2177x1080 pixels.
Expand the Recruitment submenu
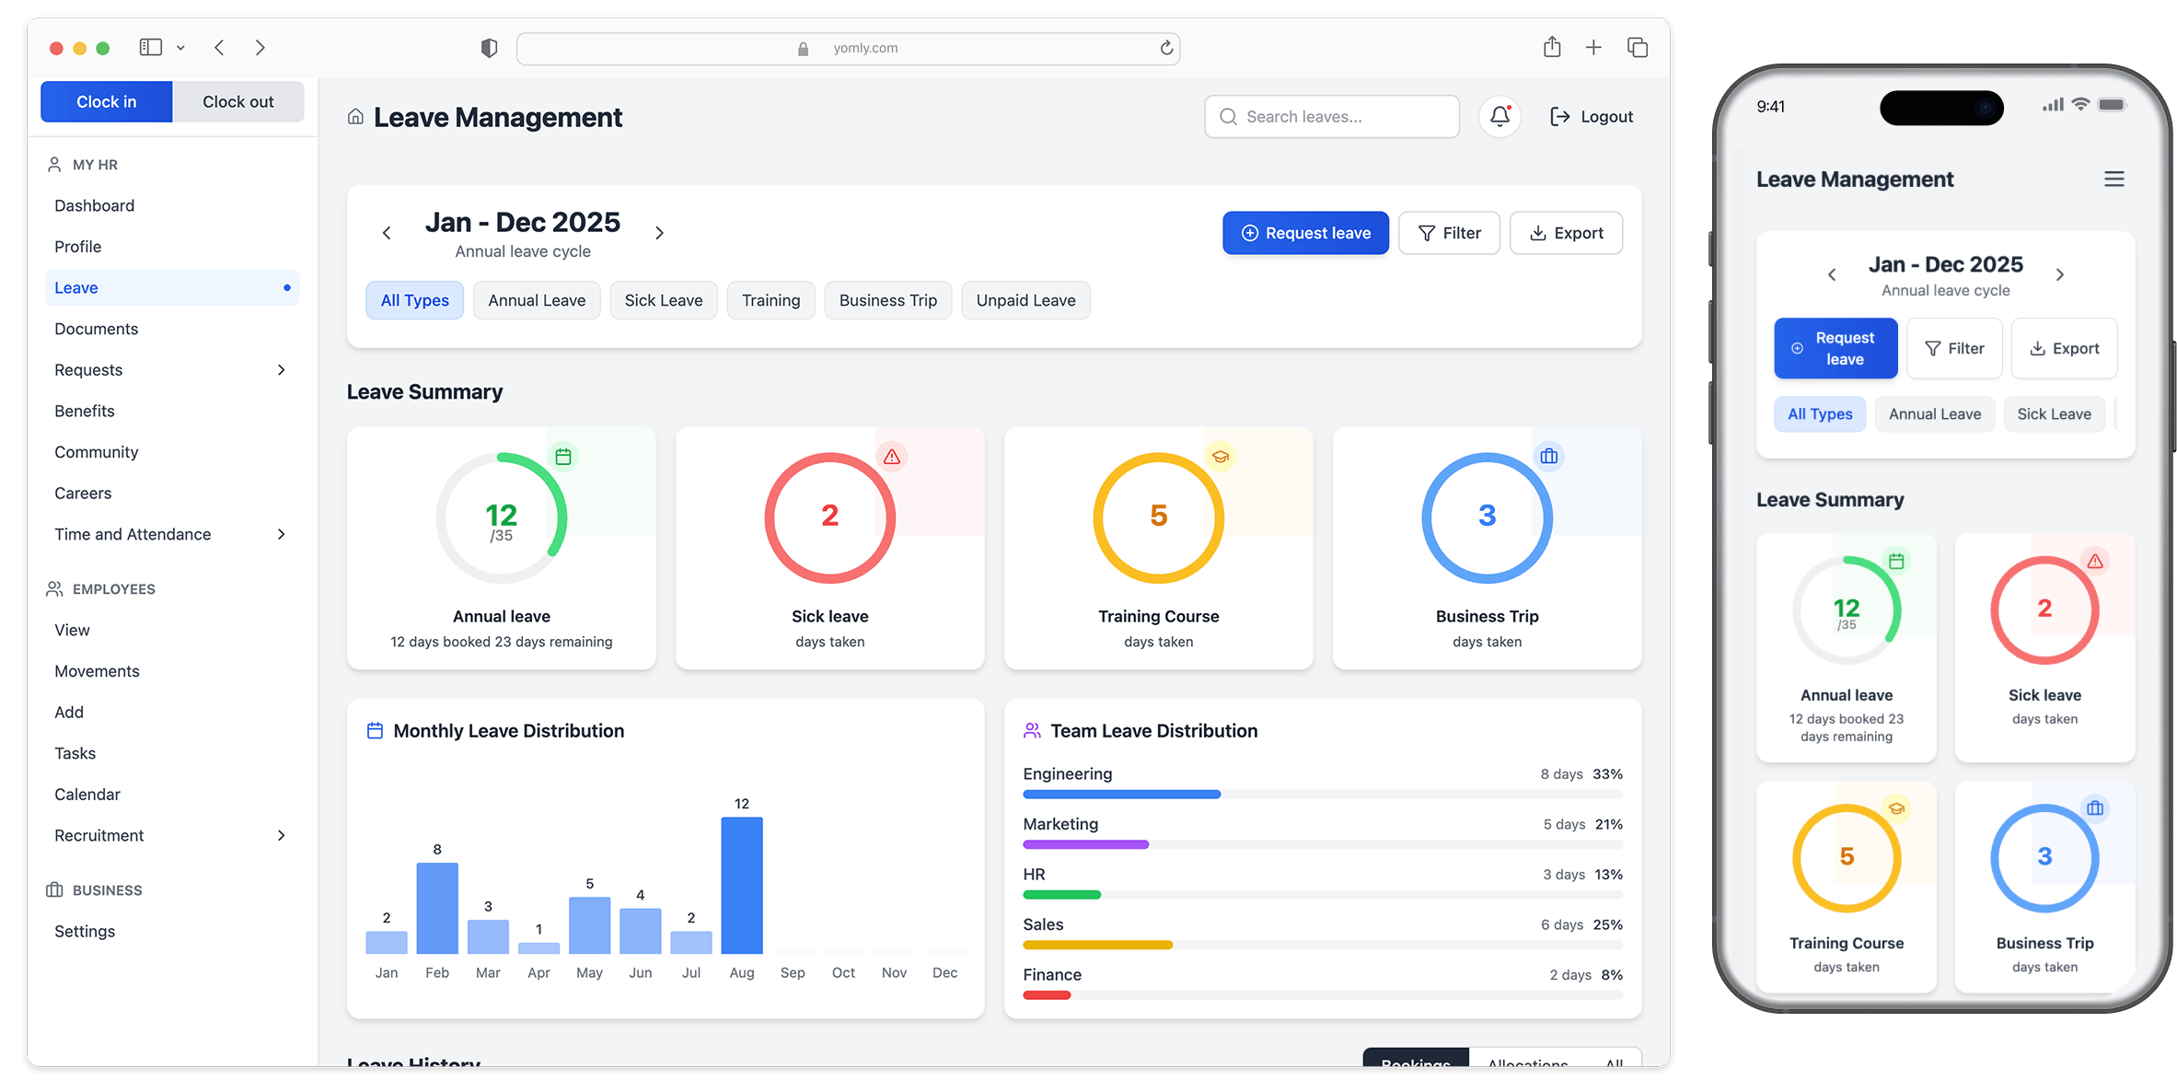282,836
